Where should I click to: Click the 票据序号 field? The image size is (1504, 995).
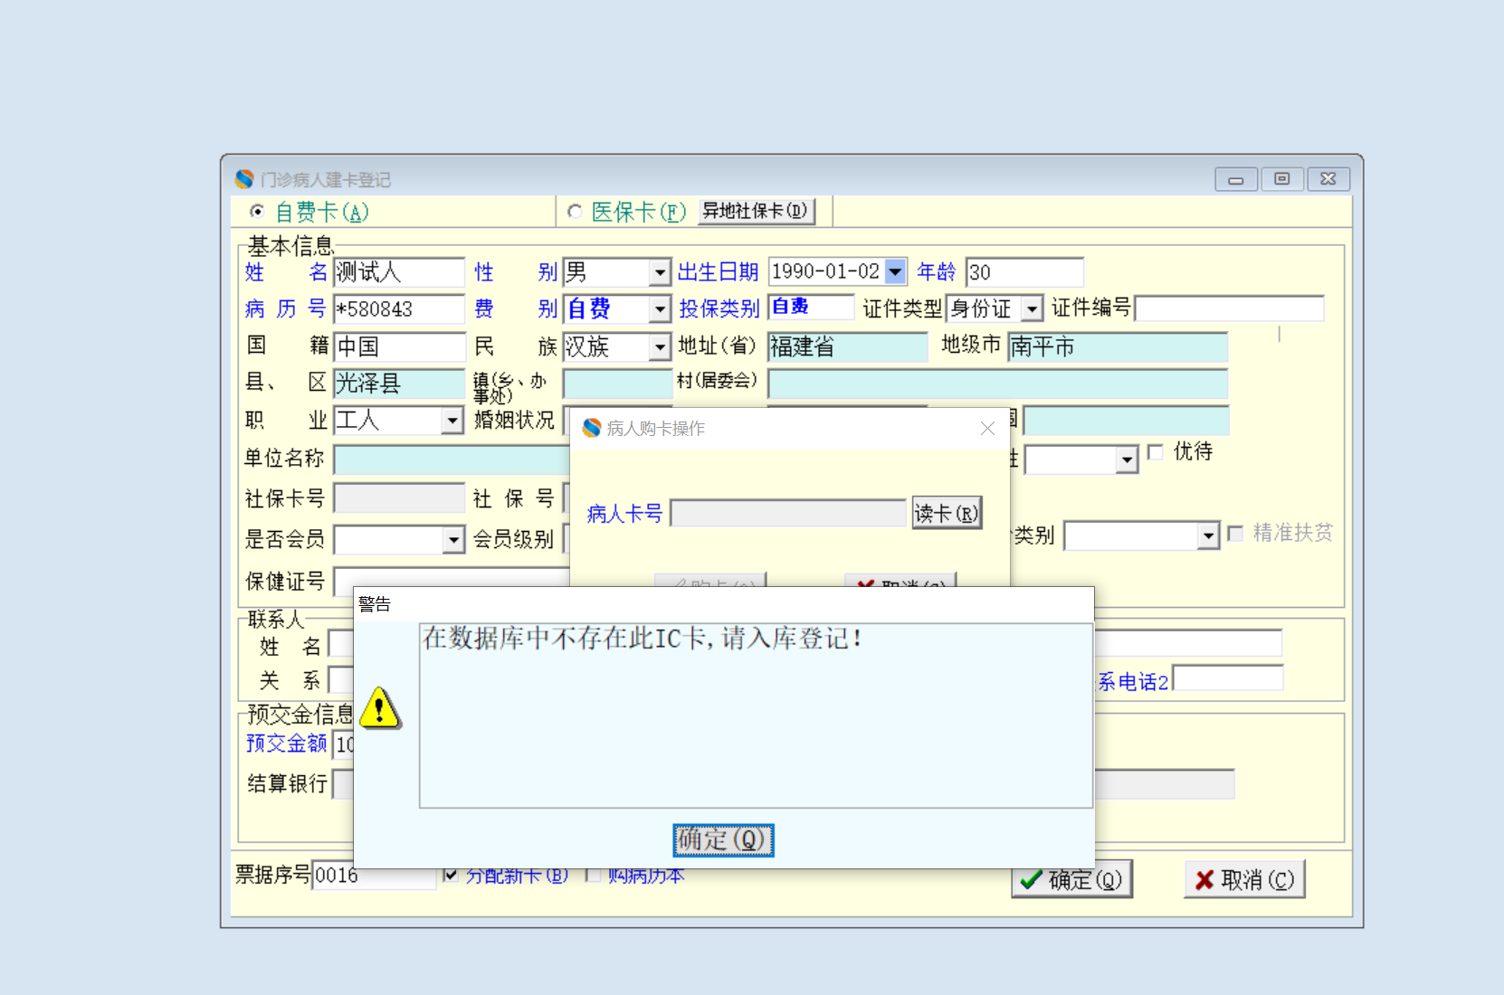(373, 876)
